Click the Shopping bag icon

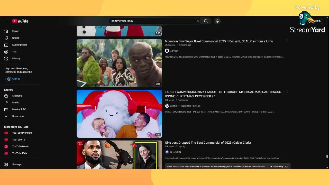click(6, 96)
